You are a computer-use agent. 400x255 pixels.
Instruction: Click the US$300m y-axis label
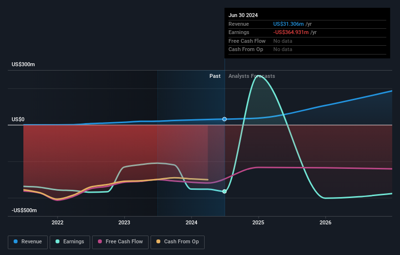click(x=23, y=64)
